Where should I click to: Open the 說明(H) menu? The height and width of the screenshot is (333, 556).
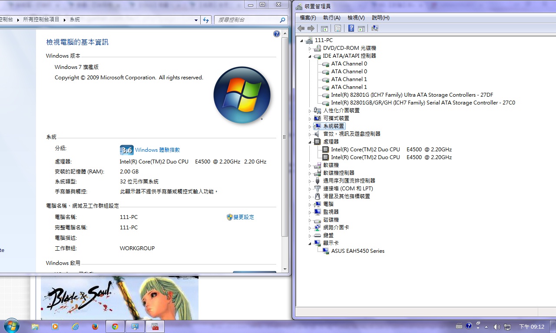point(381,18)
